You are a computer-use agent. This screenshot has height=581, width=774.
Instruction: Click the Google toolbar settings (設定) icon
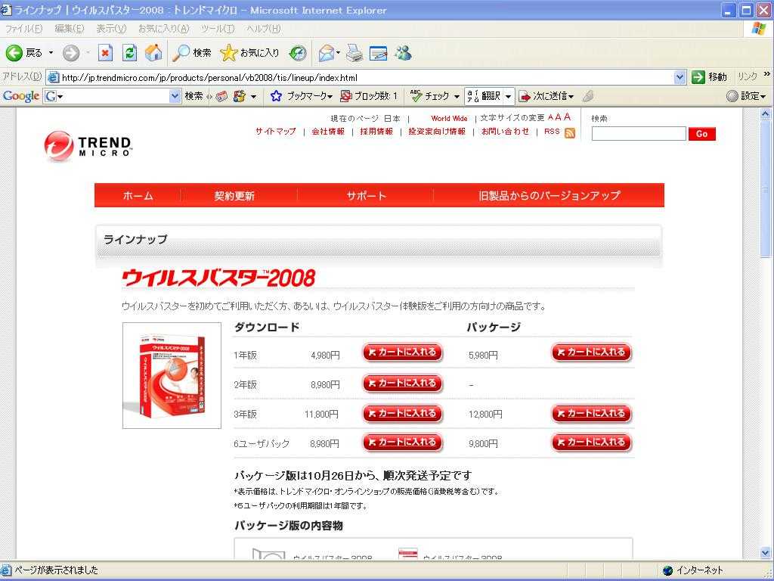[732, 96]
